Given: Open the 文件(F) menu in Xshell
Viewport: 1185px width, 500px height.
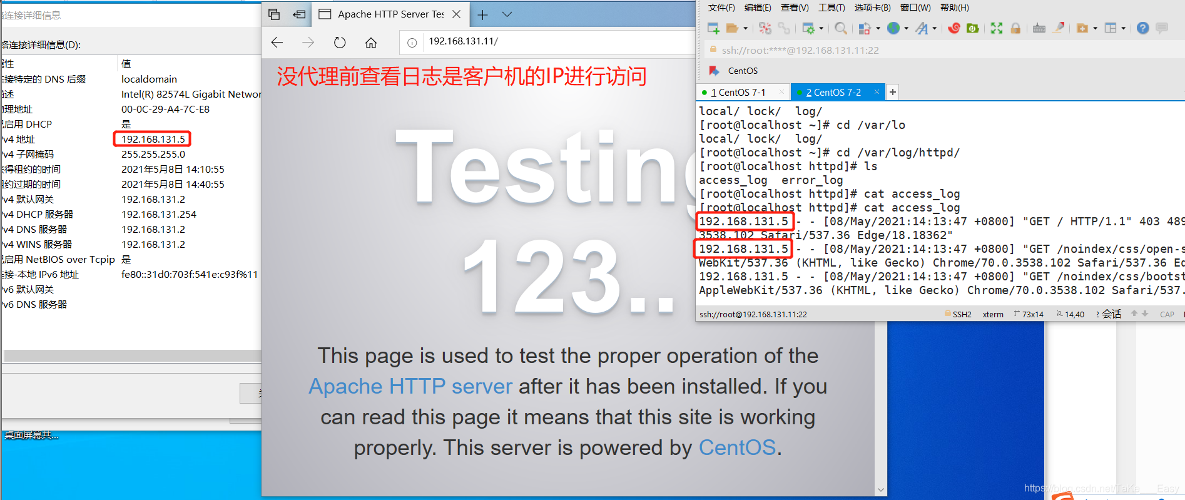Looking at the screenshot, I should point(721,8).
